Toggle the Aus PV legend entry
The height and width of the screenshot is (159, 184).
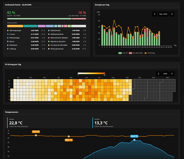tap(123, 53)
